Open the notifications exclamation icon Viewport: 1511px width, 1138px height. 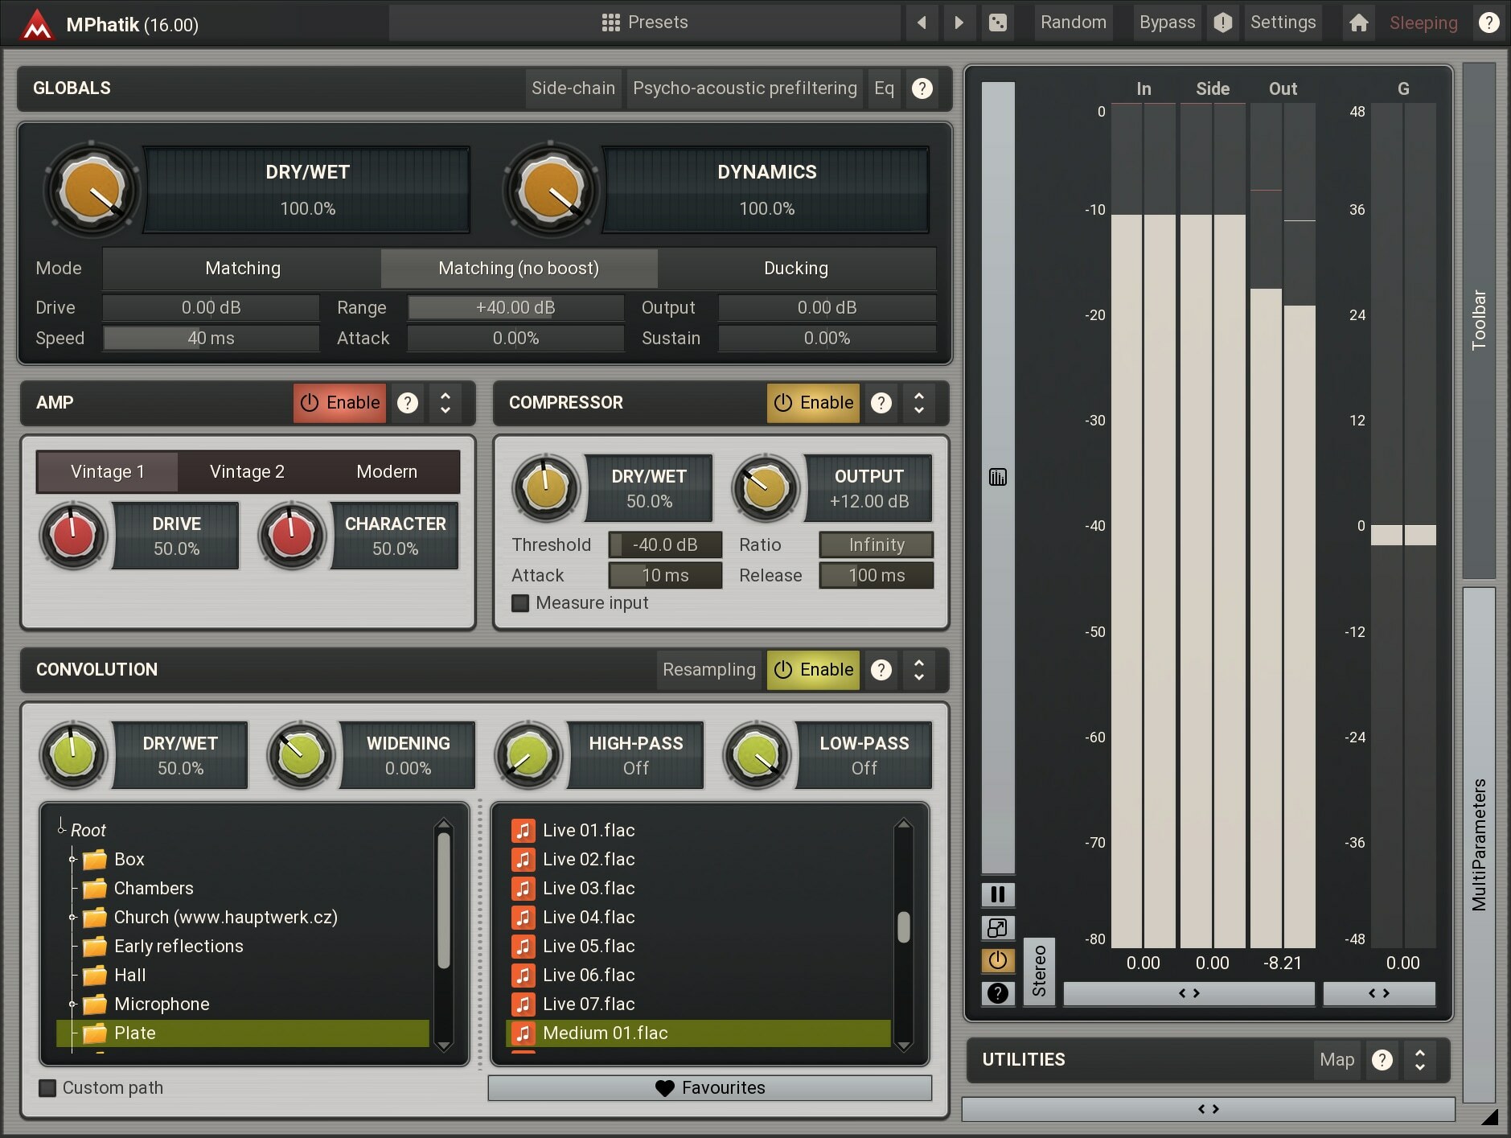click(1222, 22)
